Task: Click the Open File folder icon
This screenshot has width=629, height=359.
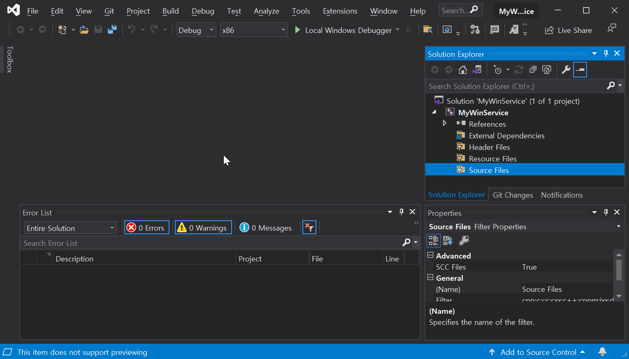Action: pyautogui.click(x=84, y=30)
